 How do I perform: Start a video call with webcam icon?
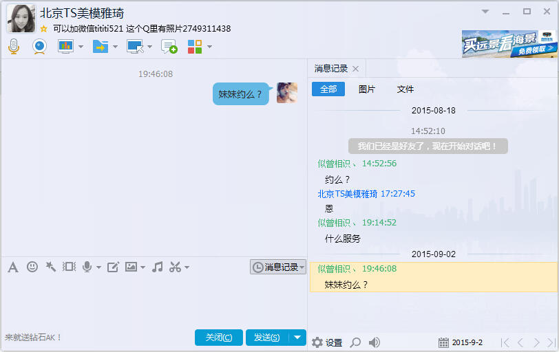(x=39, y=46)
